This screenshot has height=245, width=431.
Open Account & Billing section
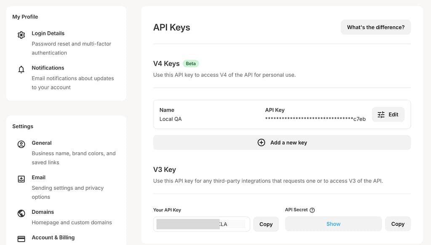coord(53,237)
